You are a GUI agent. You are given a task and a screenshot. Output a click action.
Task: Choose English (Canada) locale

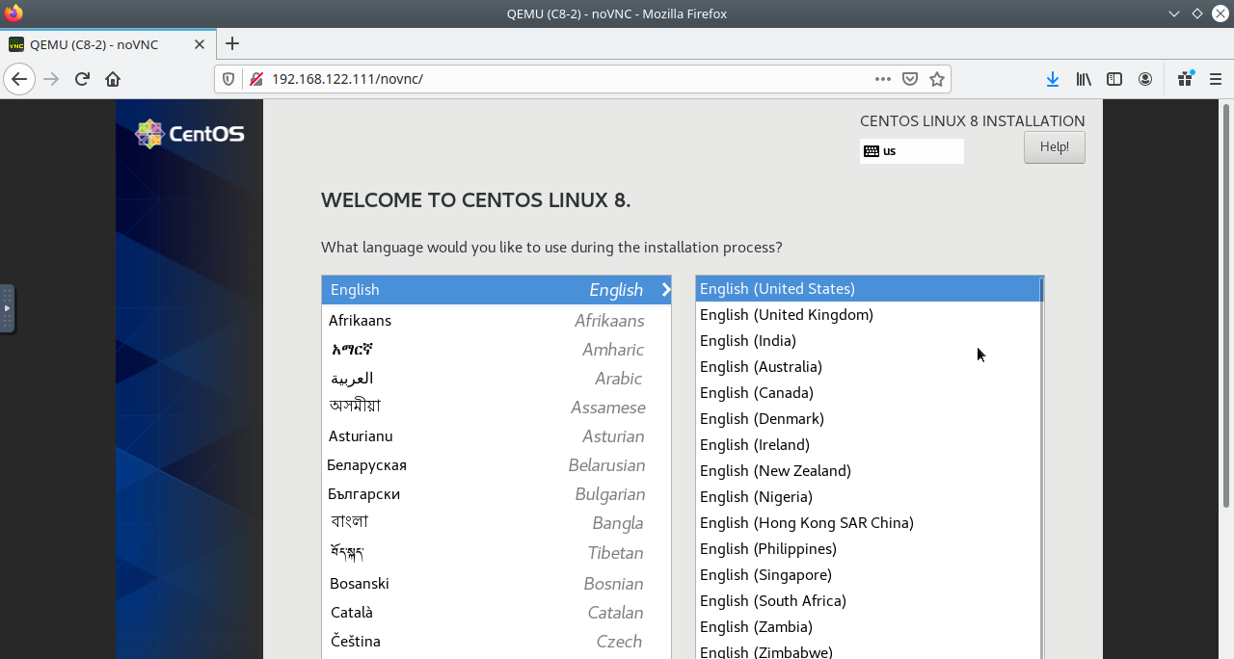tap(868, 393)
